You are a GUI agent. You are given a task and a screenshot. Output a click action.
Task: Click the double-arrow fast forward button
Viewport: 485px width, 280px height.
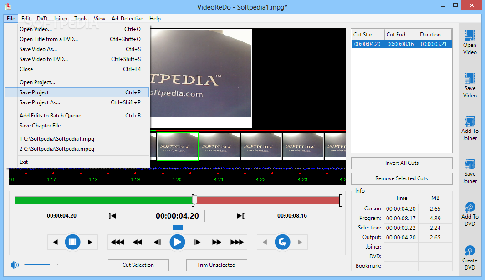click(216, 242)
